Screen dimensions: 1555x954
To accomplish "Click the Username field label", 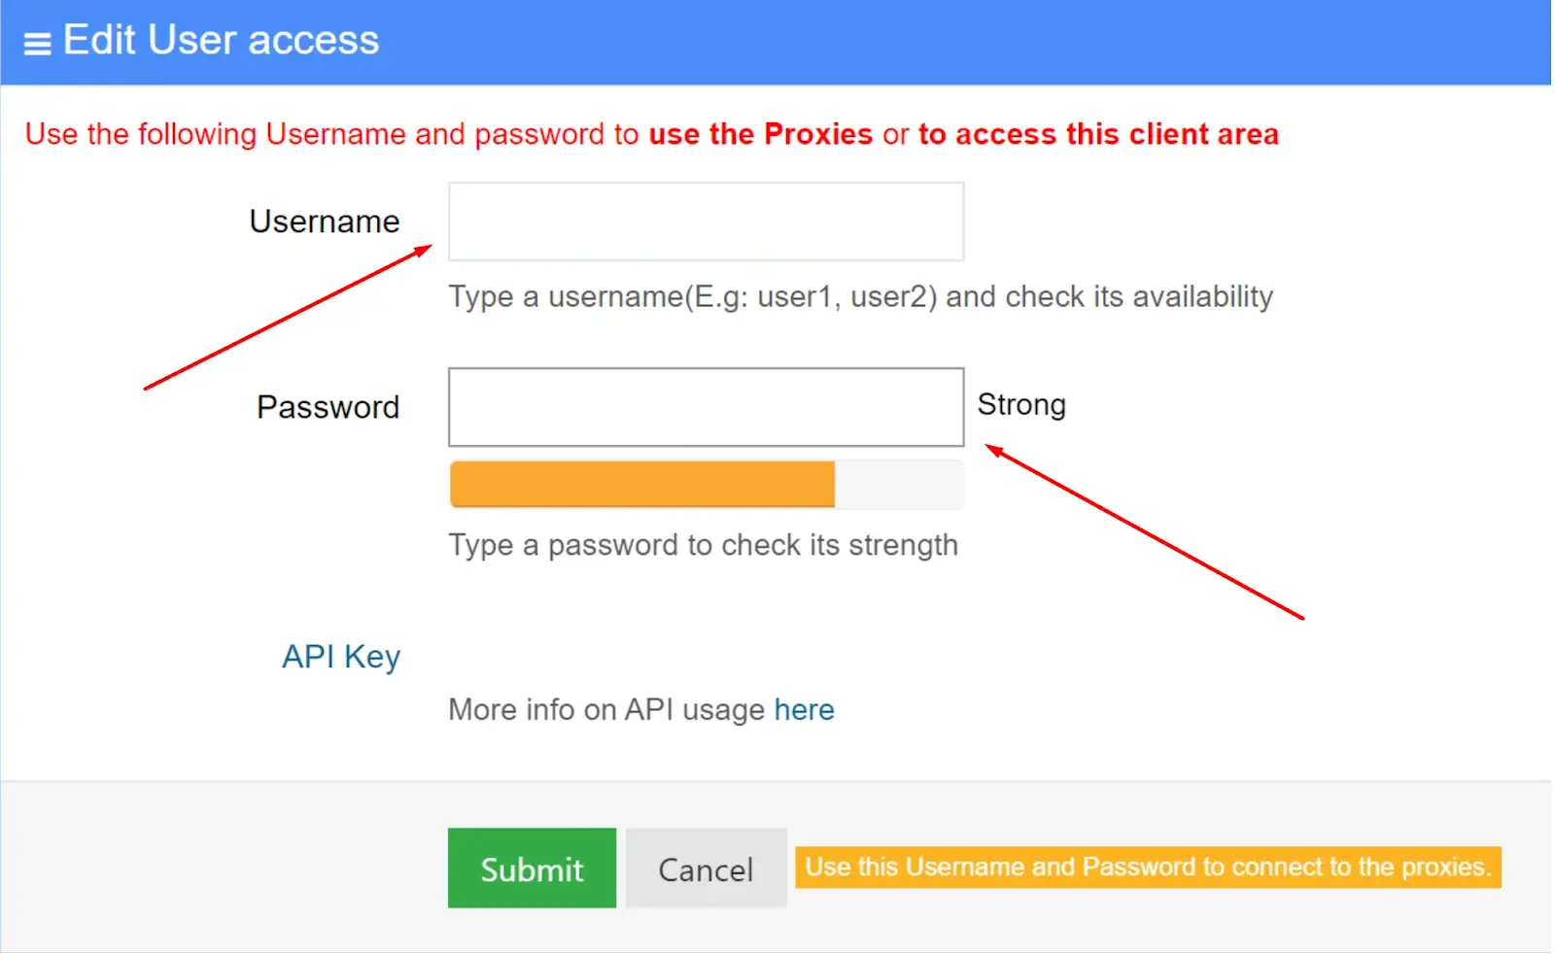I will 324,221.
